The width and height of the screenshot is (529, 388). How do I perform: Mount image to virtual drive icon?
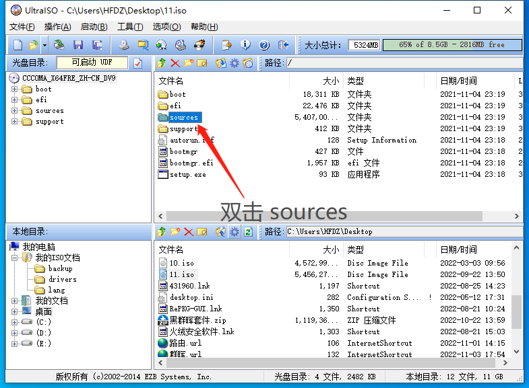tap(181, 45)
